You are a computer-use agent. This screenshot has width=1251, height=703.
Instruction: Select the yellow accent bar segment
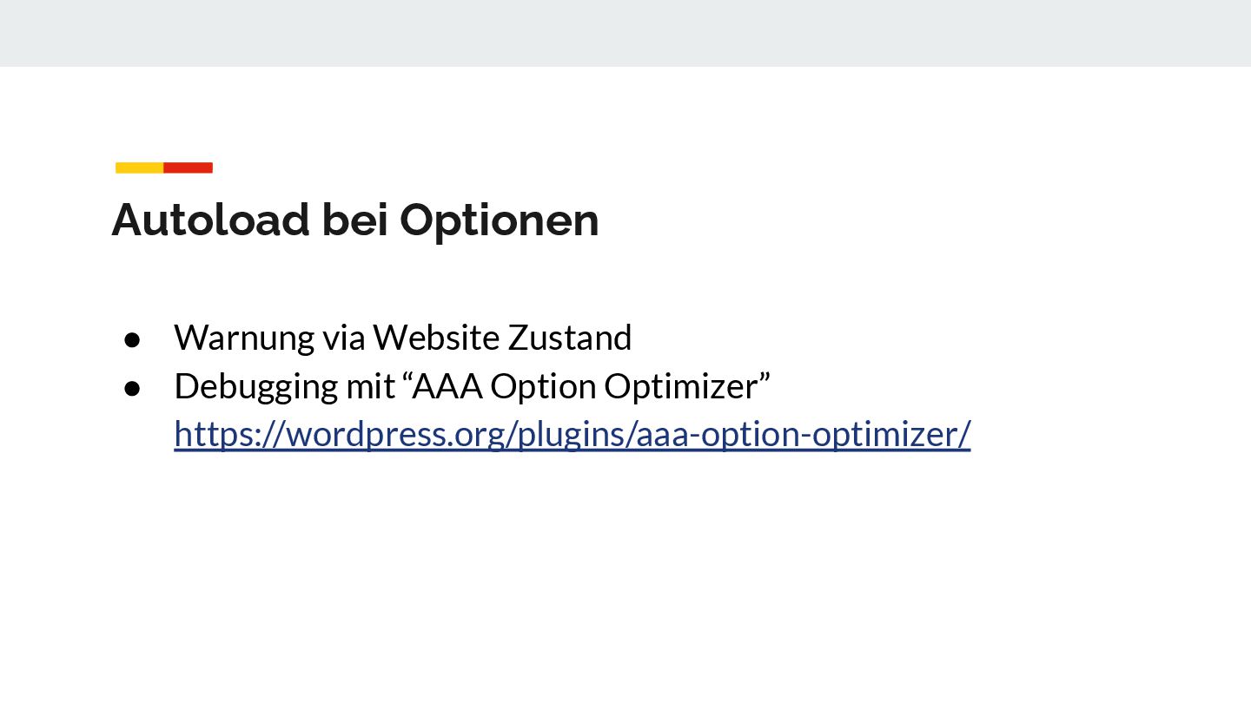click(x=139, y=168)
